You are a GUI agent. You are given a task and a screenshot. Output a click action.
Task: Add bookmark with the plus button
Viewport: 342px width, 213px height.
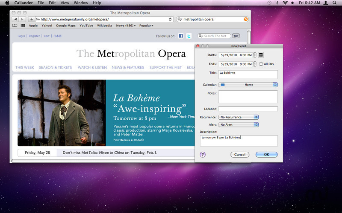pos(32,19)
